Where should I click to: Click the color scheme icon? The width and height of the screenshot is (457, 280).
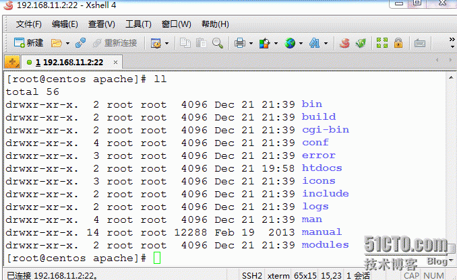click(x=265, y=43)
